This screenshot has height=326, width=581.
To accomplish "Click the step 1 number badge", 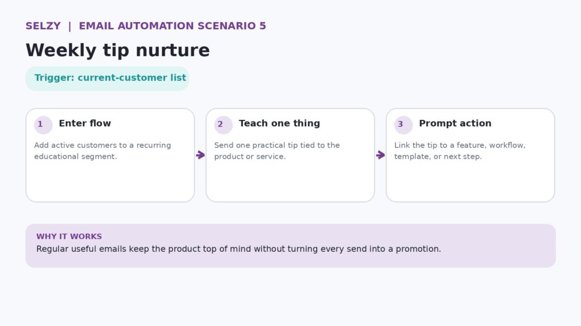I will pos(43,125).
